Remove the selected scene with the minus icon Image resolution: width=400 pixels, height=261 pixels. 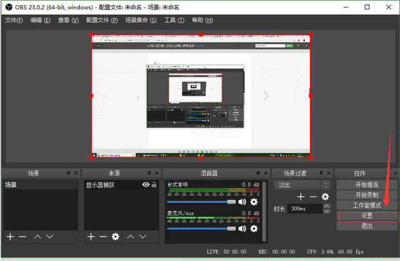pos(22,237)
